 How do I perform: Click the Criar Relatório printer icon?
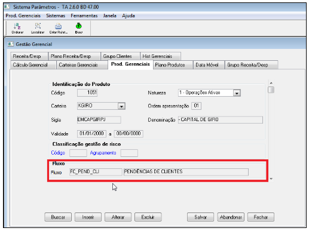pos(59,28)
